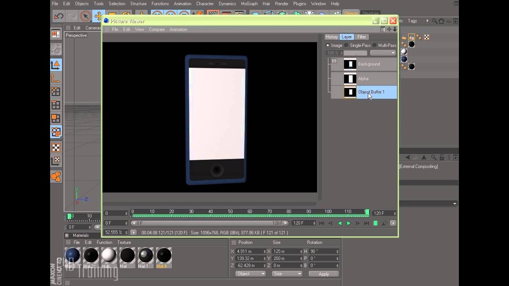
Task: Click the Apply button in coordinates panel
Action: click(x=324, y=274)
